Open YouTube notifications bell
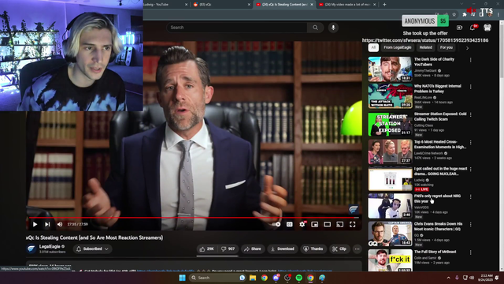This screenshot has height=284, width=504. point(472,28)
